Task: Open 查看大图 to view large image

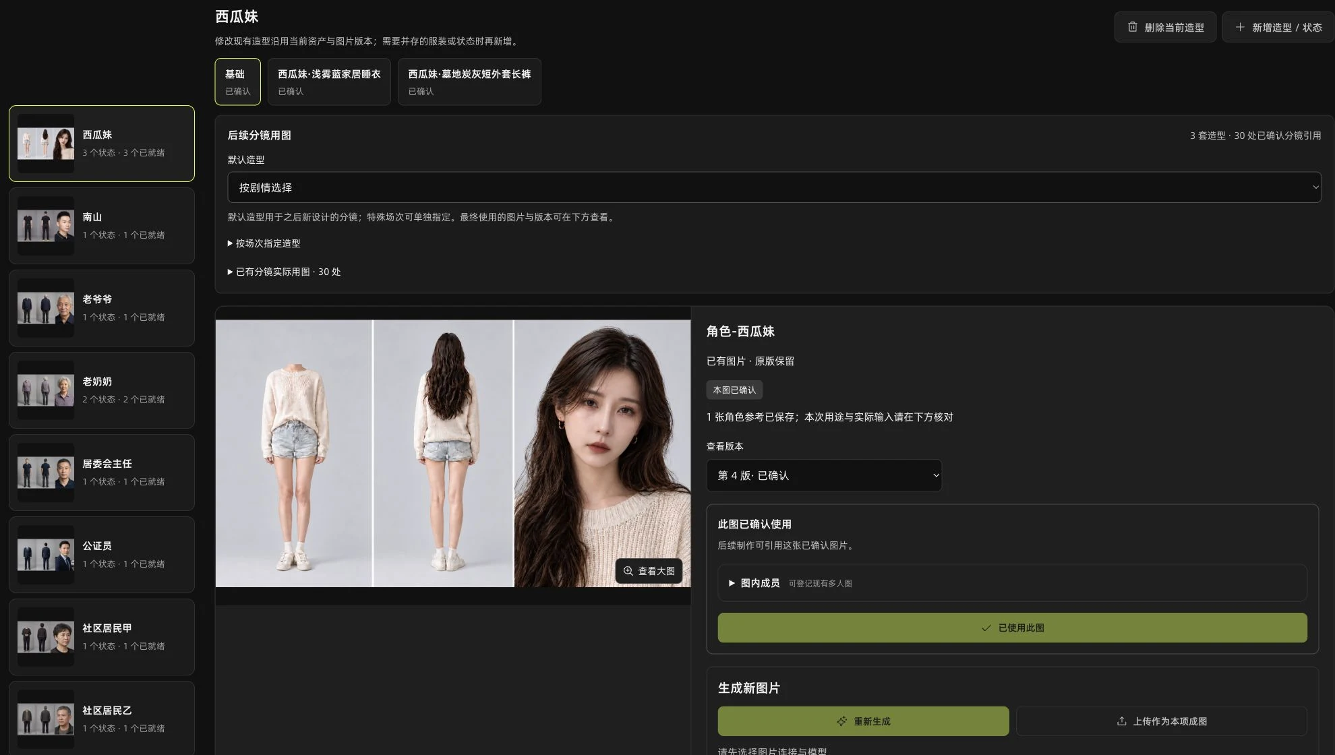Action: pos(649,571)
